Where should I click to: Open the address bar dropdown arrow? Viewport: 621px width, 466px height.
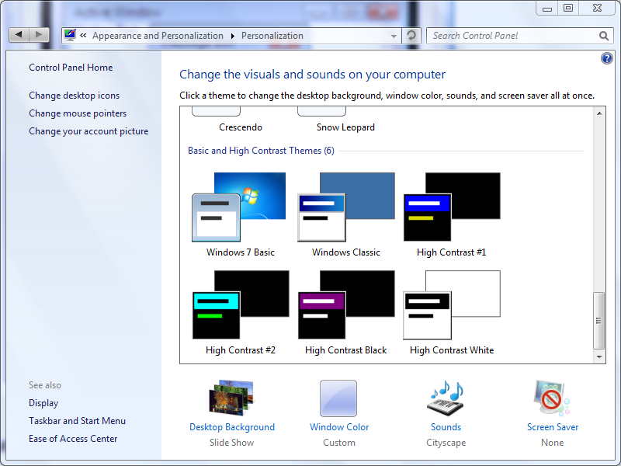394,35
